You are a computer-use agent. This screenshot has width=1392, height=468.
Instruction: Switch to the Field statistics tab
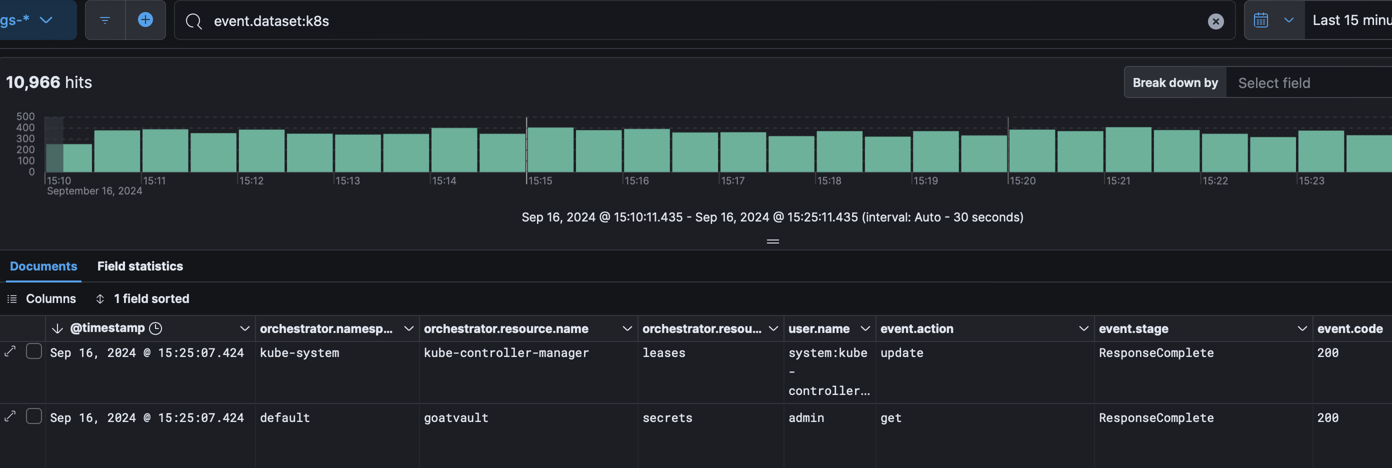click(140, 266)
